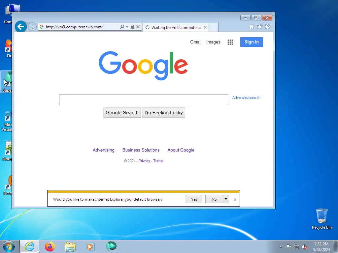Focus the Google search text box

(143, 100)
